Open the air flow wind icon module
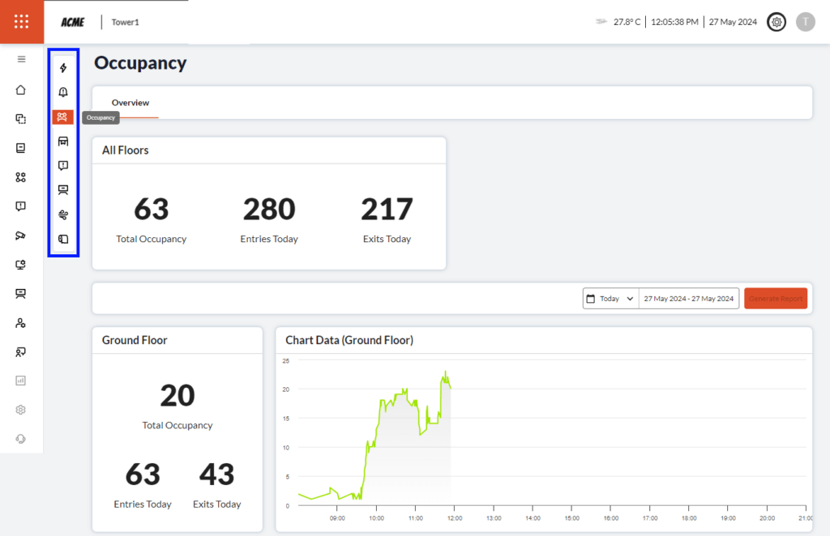This screenshot has width=830, height=536. click(x=63, y=215)
